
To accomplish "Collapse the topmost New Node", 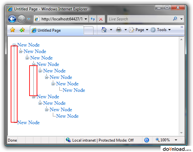I will point(14,45).
